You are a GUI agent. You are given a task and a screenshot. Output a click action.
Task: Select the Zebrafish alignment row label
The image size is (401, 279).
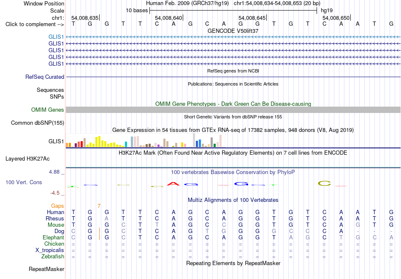pyautogui.click(x=53, y=257)
